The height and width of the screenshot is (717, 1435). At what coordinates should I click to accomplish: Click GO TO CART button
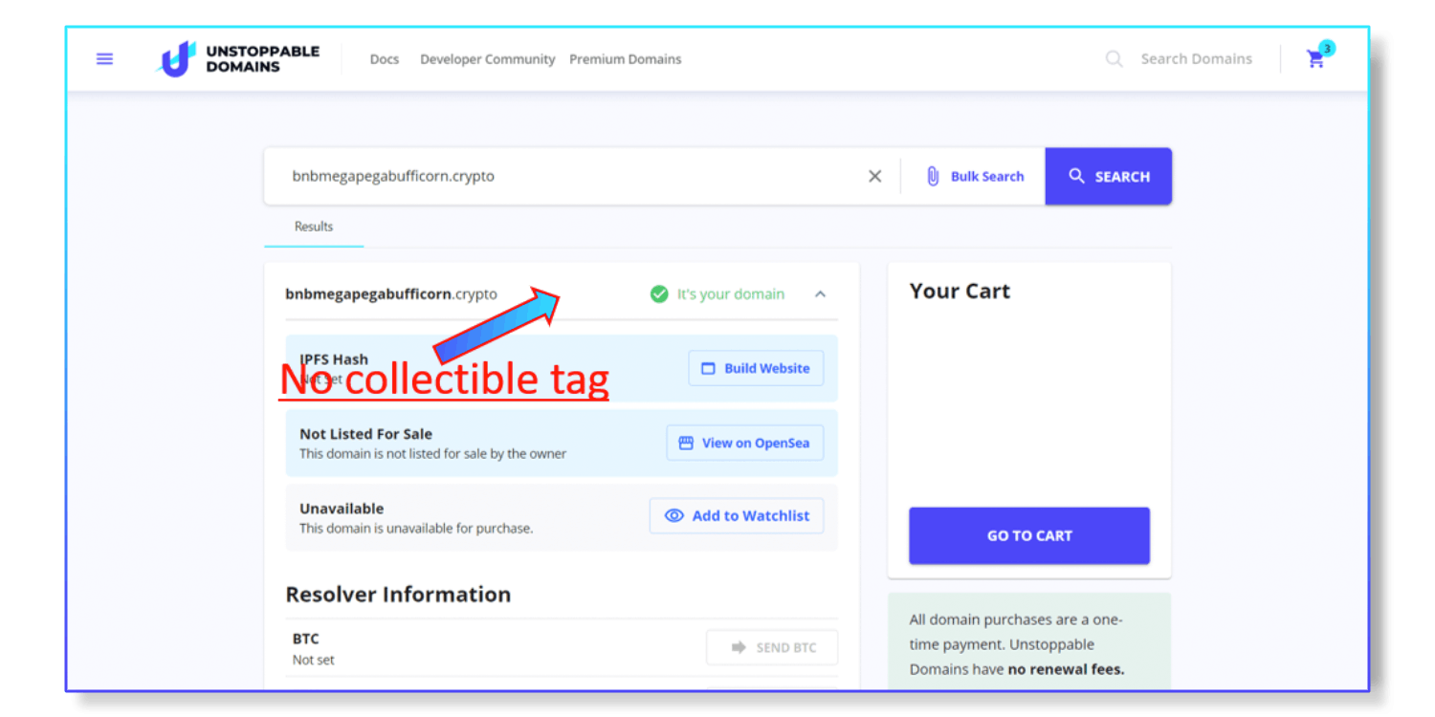[1029, 535]
